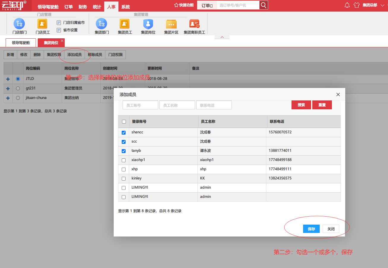
Task: Open the 集团岗位 shield icon
Action: click(x=148, y=24)
